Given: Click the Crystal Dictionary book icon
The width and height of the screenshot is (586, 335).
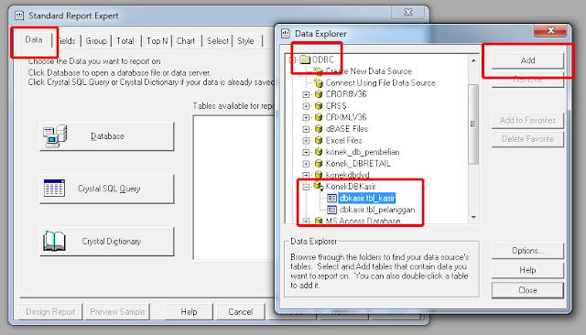Looking at the screenshot, I should point(54,241).
